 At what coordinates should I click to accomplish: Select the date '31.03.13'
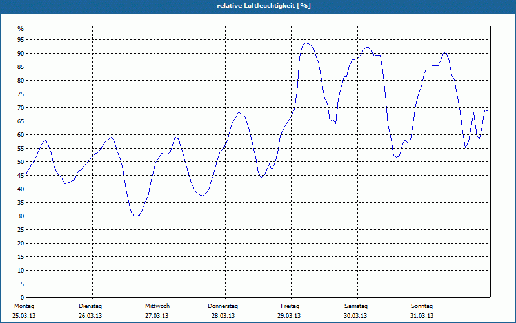[422, 316]
